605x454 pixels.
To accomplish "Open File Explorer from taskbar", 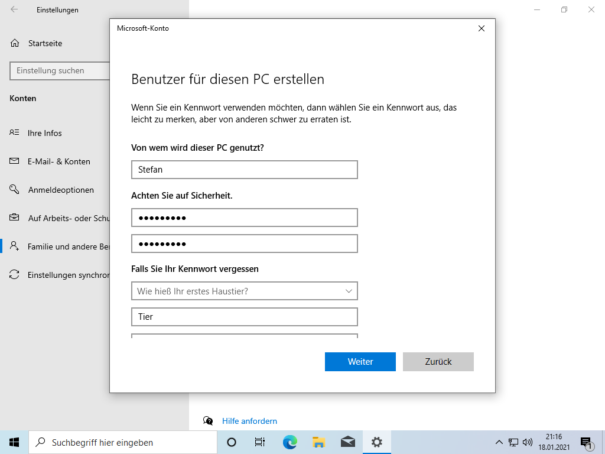I will click(x=318, y=442).
